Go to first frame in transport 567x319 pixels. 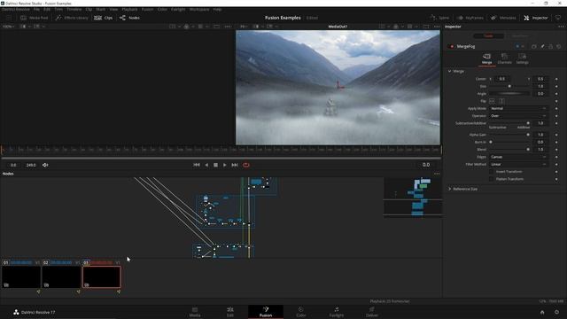(x=197, y=165)
